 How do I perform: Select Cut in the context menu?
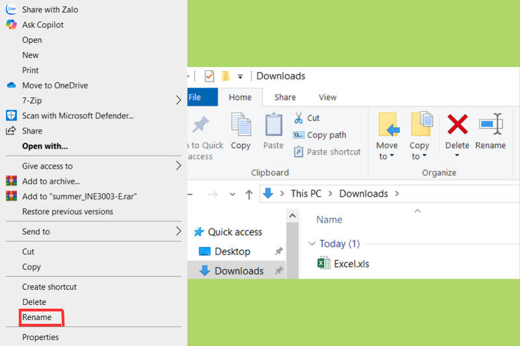28,252
